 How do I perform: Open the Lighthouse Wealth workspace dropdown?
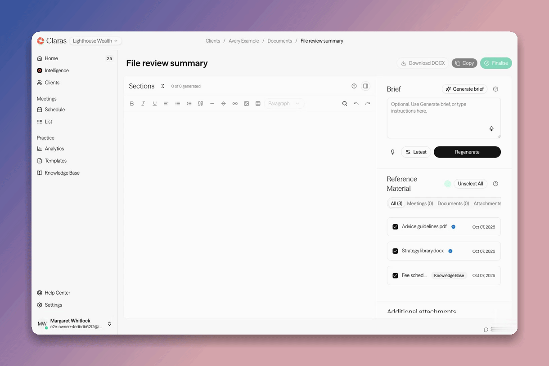coord(95,41)
